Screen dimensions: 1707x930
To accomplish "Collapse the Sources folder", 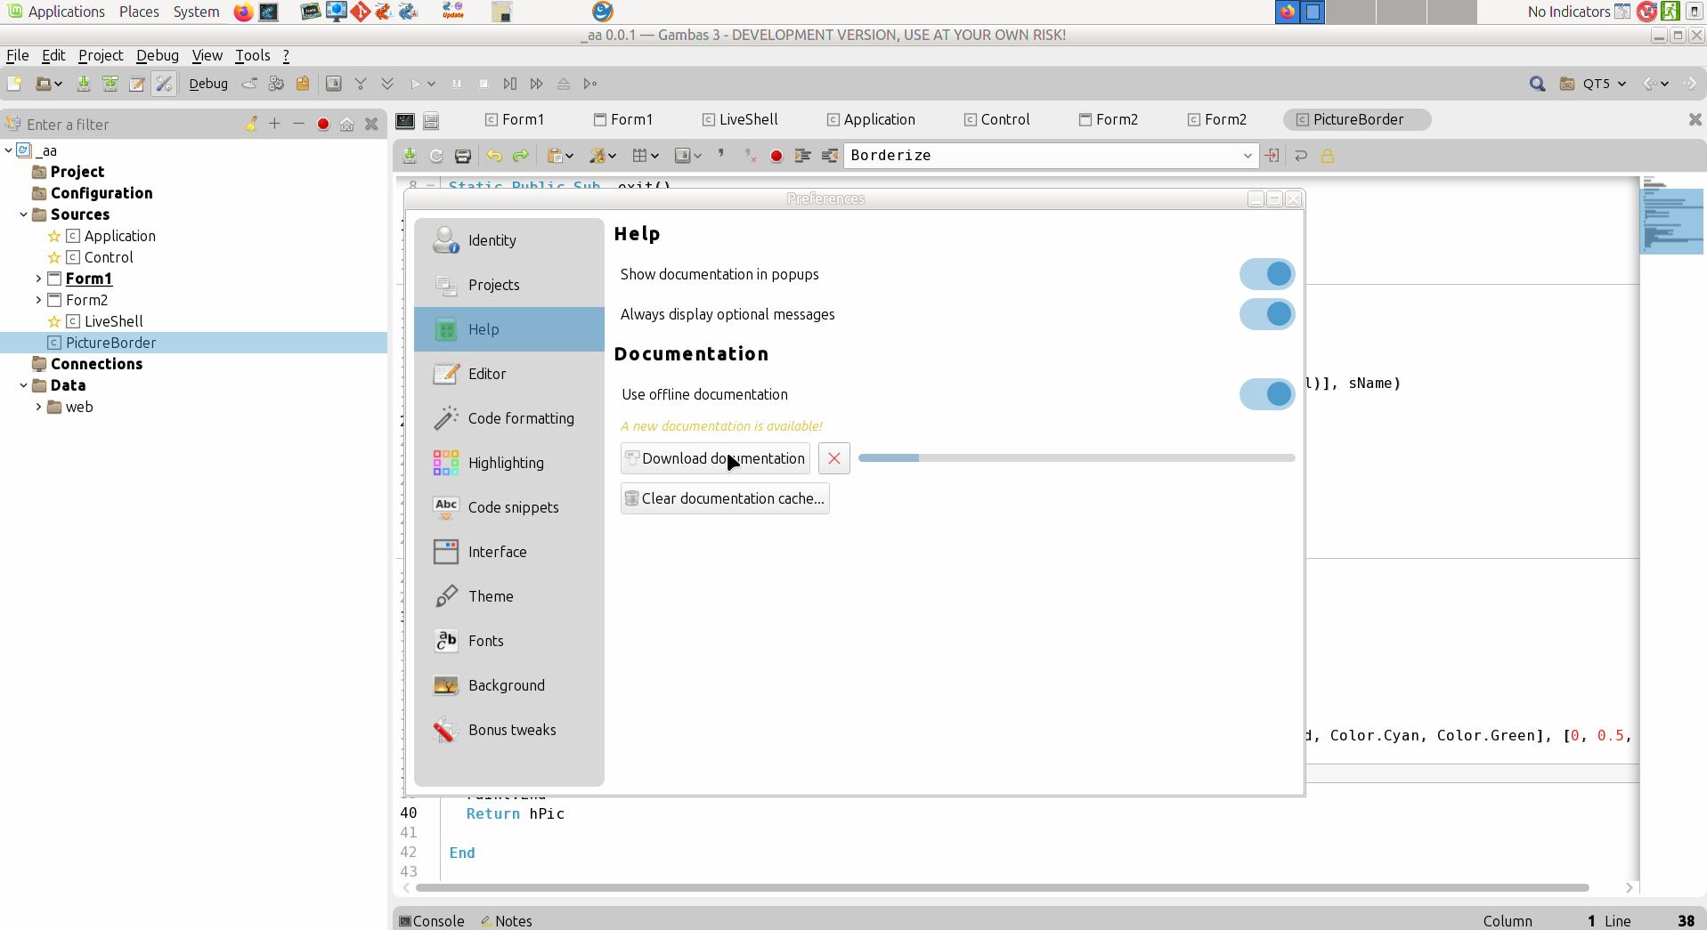I will 24,214.
